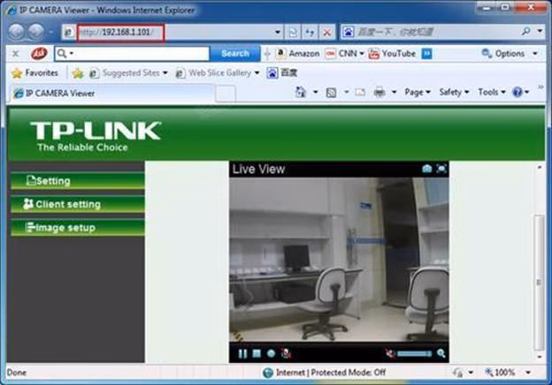
Task: Start recording with the record icon
Action: pos(271,353)
